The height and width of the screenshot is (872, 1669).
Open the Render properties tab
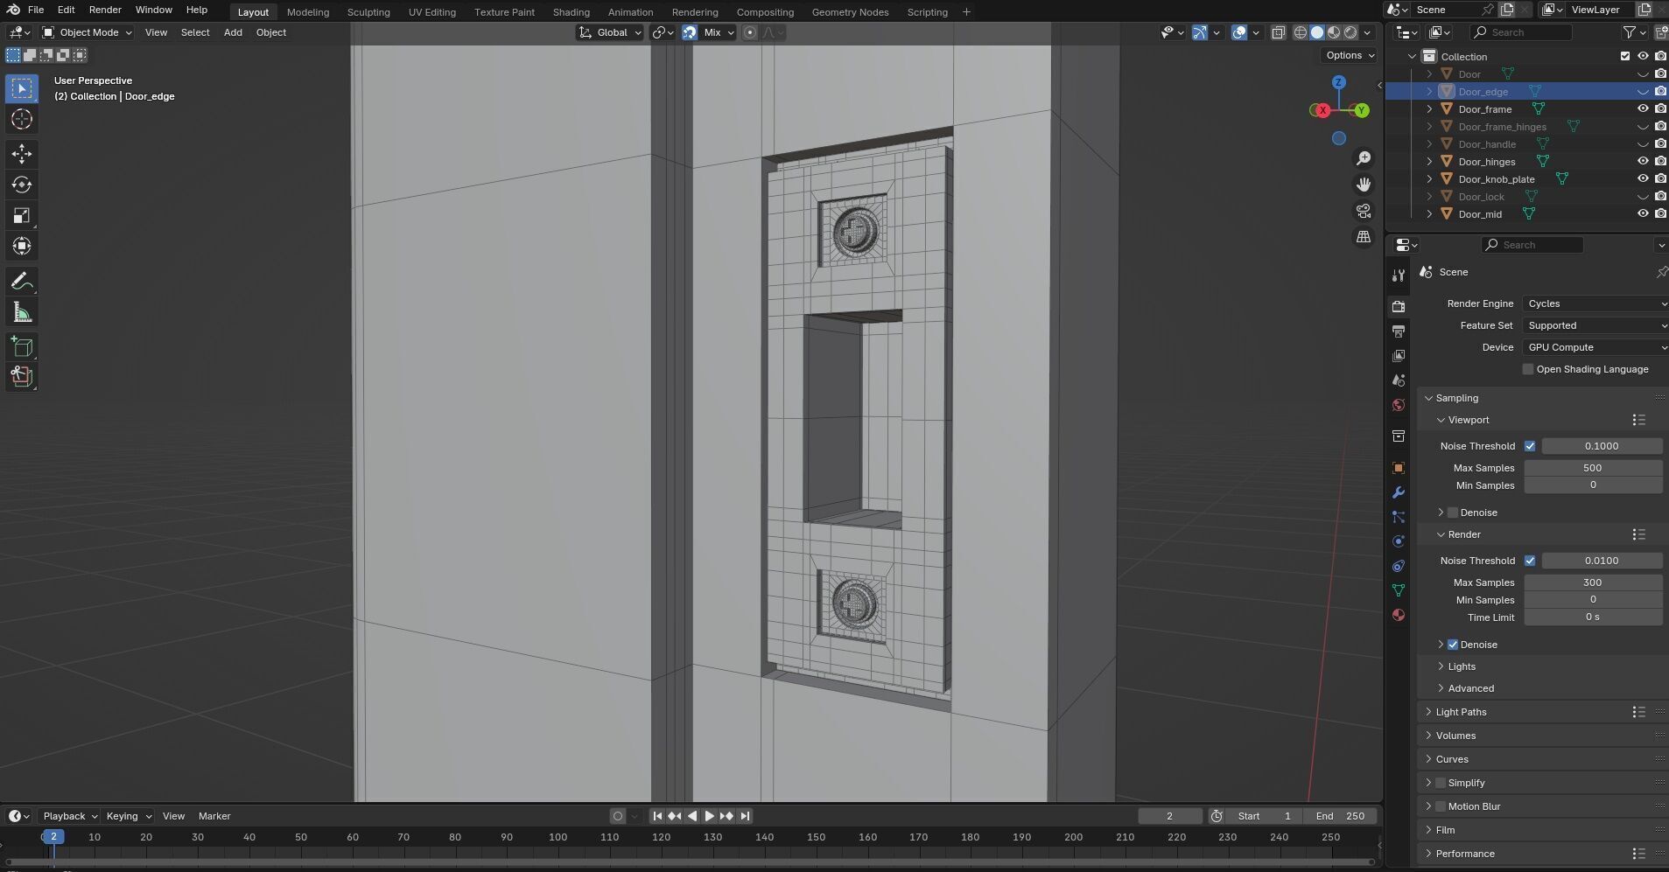pos(1399,307)
